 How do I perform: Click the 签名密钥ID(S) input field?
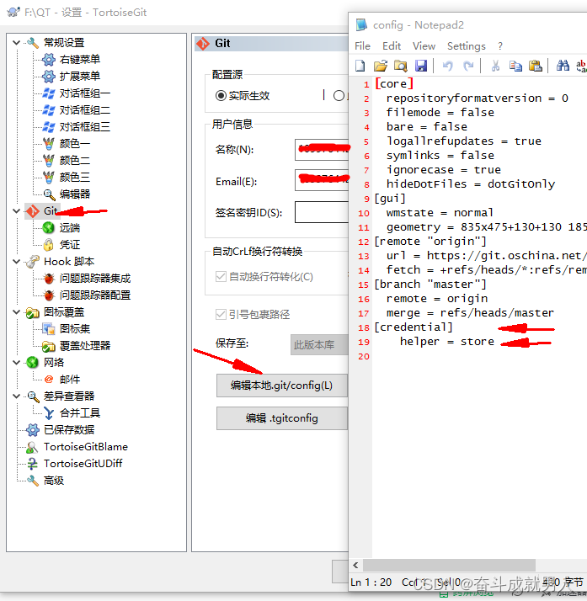coord(322,212)
